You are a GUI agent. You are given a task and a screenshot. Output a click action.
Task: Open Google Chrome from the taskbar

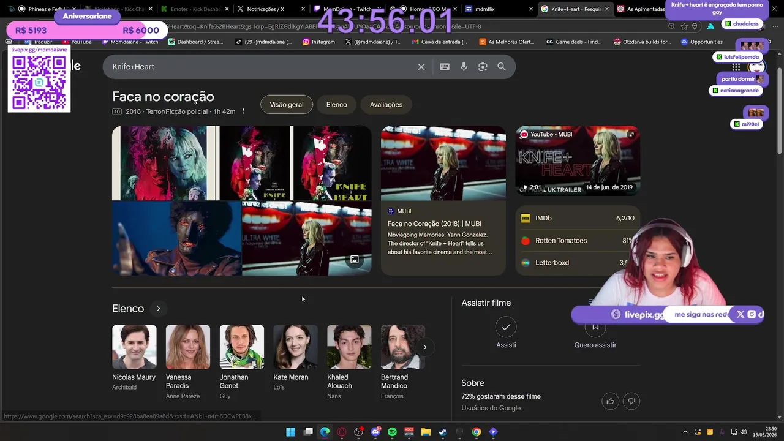(477, 432)
